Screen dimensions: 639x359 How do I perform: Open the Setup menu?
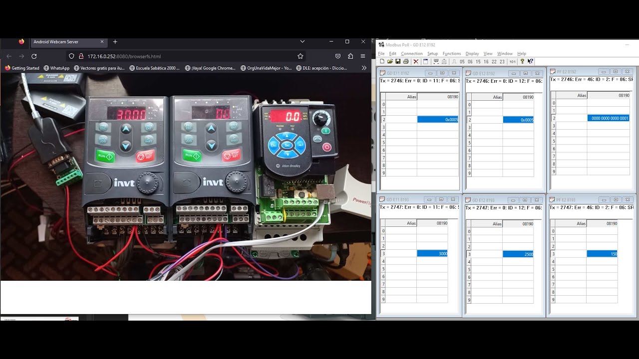point(432,53)
